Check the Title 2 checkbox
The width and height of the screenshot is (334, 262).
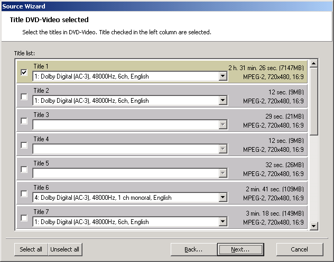tap(24, 96)
